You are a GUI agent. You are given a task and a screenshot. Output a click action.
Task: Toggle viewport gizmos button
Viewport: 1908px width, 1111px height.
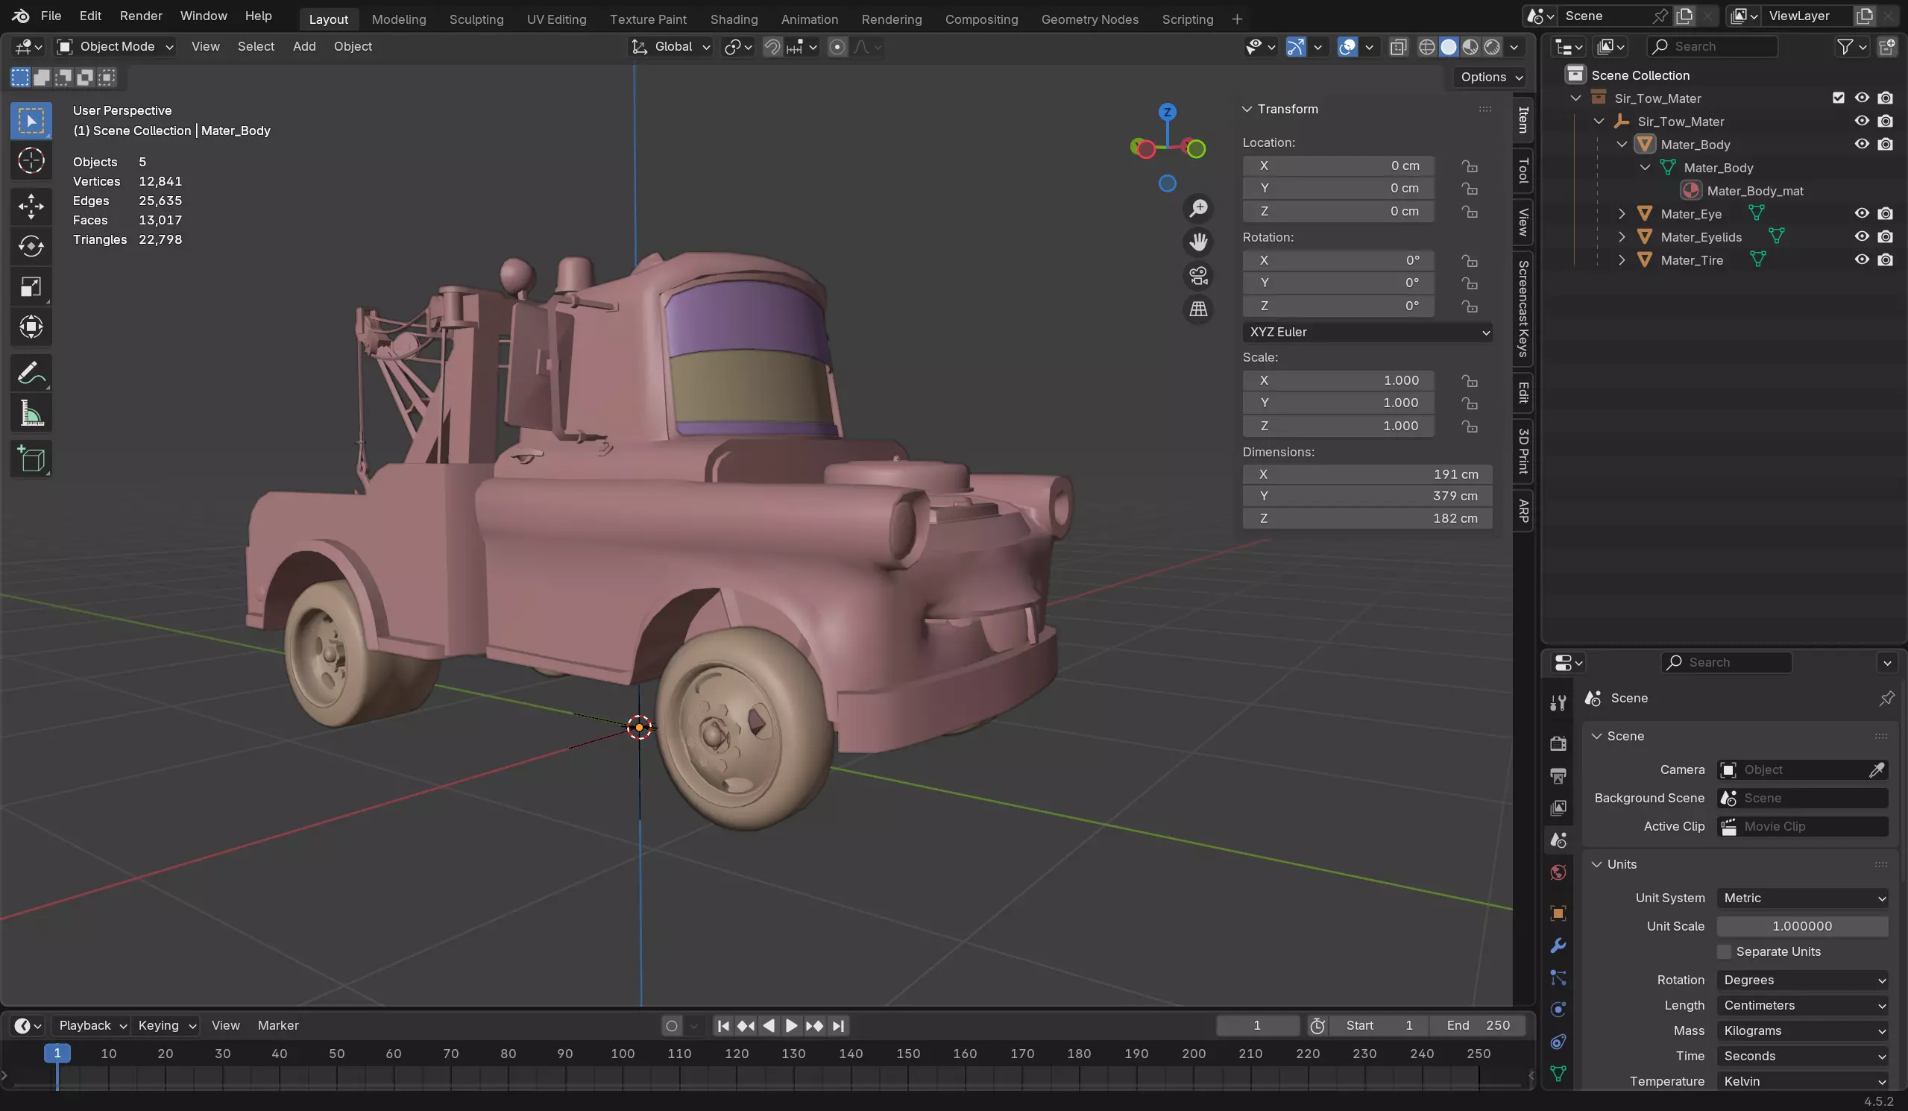point(1296,47)
